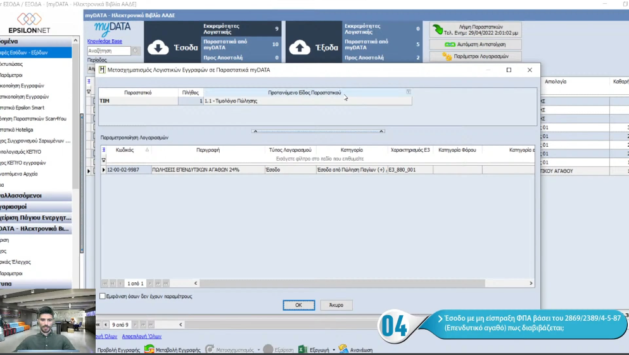Click the Περιγραφή column header
This screenshot has width=629, height=355.
(208, 150)
